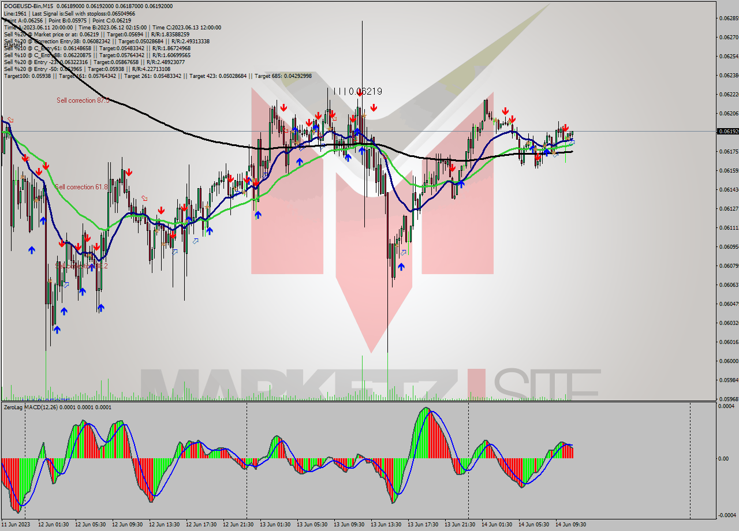This screenshot has height=531, width=739.
Task: Click the MACD scale value 0.0004
Action: tap(726, 406)
